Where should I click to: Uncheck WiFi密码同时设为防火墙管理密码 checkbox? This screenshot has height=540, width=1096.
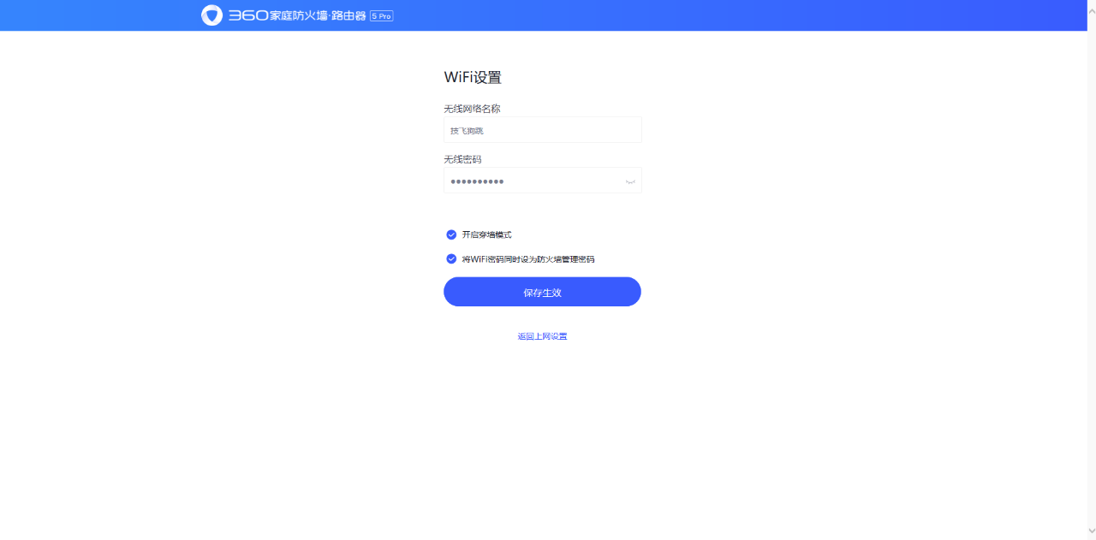[451, 258]
